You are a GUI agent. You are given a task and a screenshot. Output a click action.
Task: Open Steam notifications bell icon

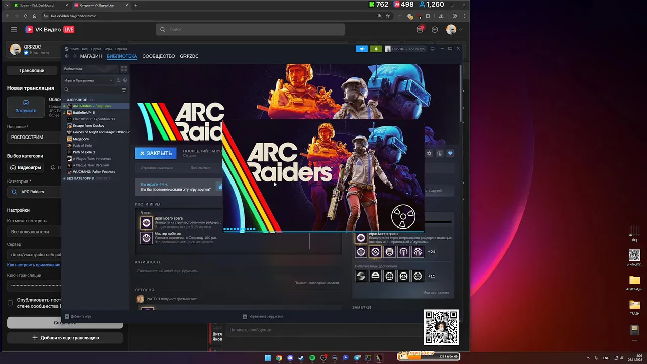[376, 49]
